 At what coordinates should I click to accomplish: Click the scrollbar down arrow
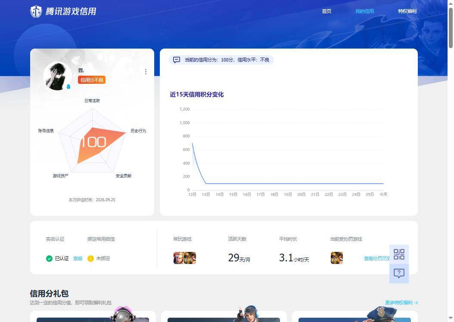pyautogui.click(x=451, y=319)
